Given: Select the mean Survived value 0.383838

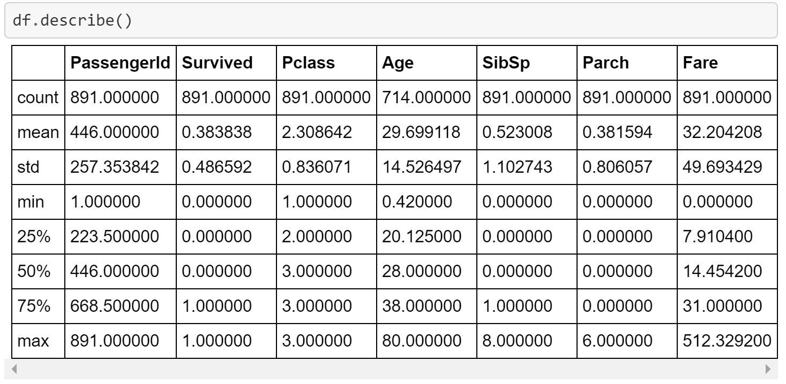Looking at the screenshot, I should [216, 133].
